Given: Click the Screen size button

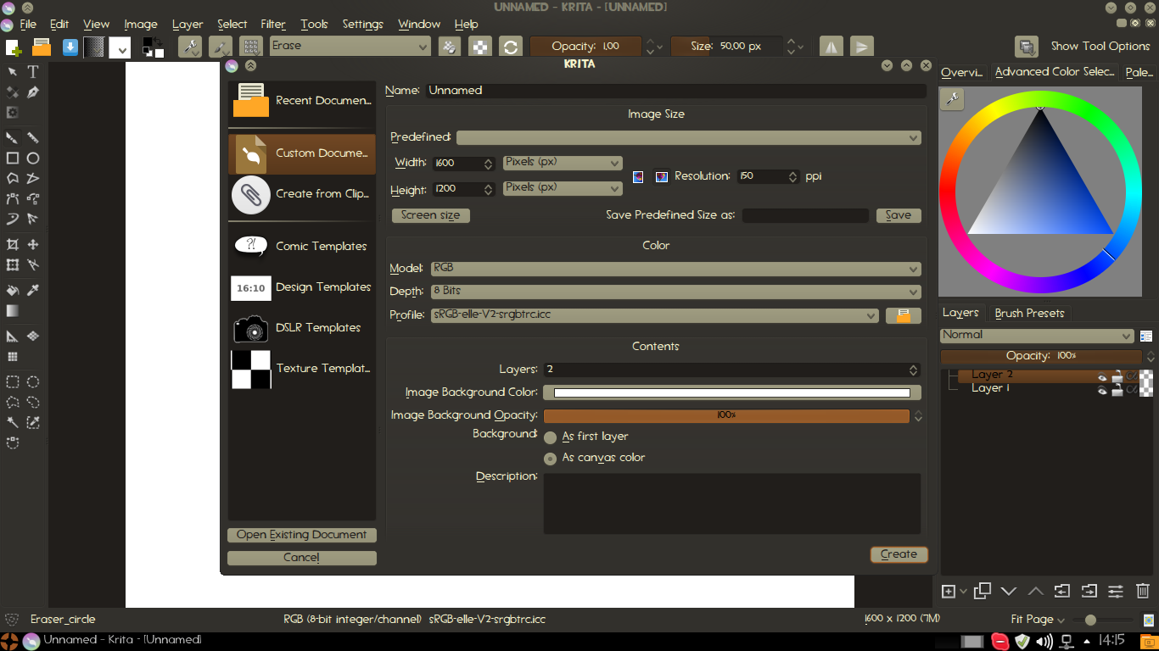Looking at the screenshot, I should coord(431,215).
